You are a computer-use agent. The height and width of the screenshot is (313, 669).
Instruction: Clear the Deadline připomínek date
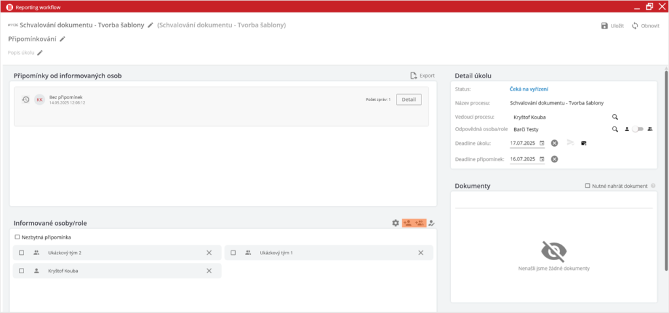[554, 159]
